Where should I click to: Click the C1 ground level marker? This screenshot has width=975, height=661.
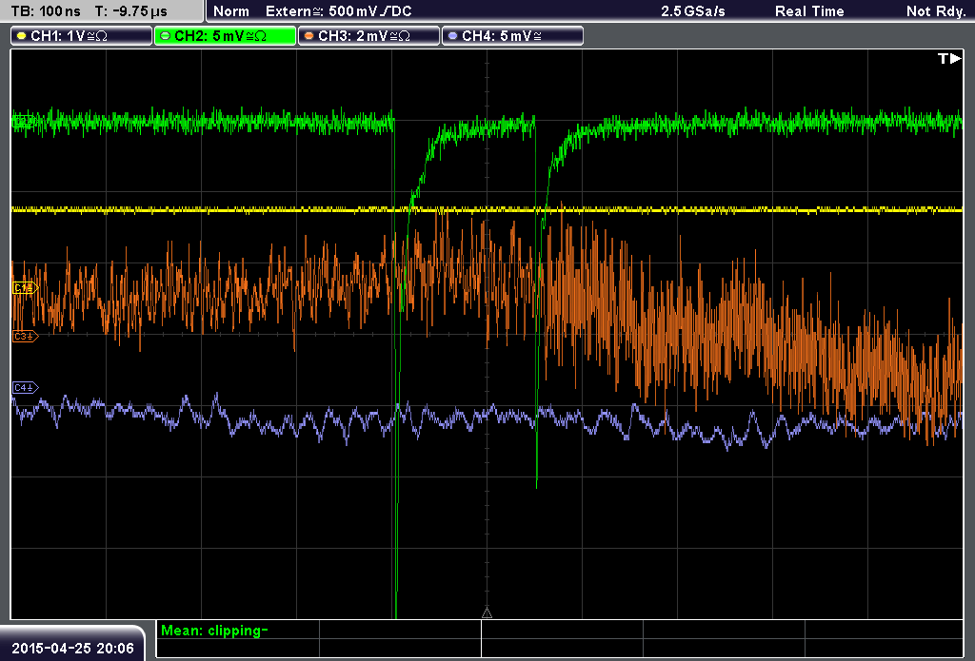pos(26,287)
